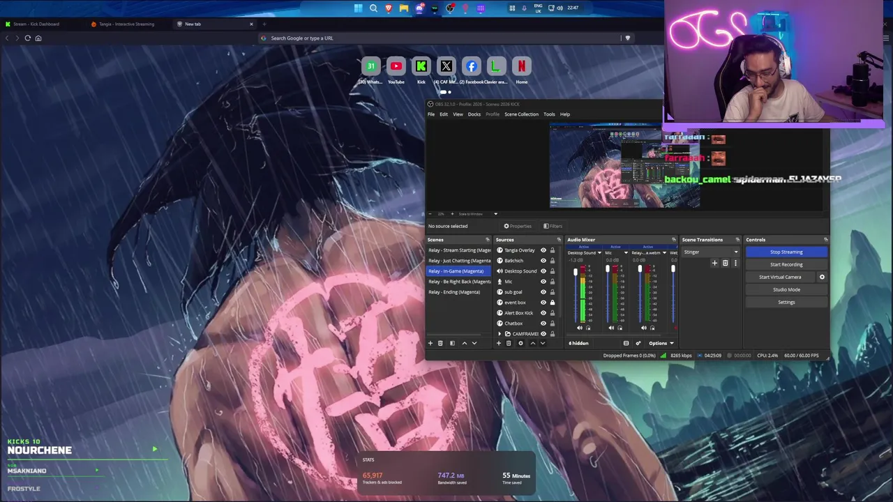Image resolution: width=893 pixels, height=502 pixels.
Task: Open the OBS Edit menu
Action: 444,114
